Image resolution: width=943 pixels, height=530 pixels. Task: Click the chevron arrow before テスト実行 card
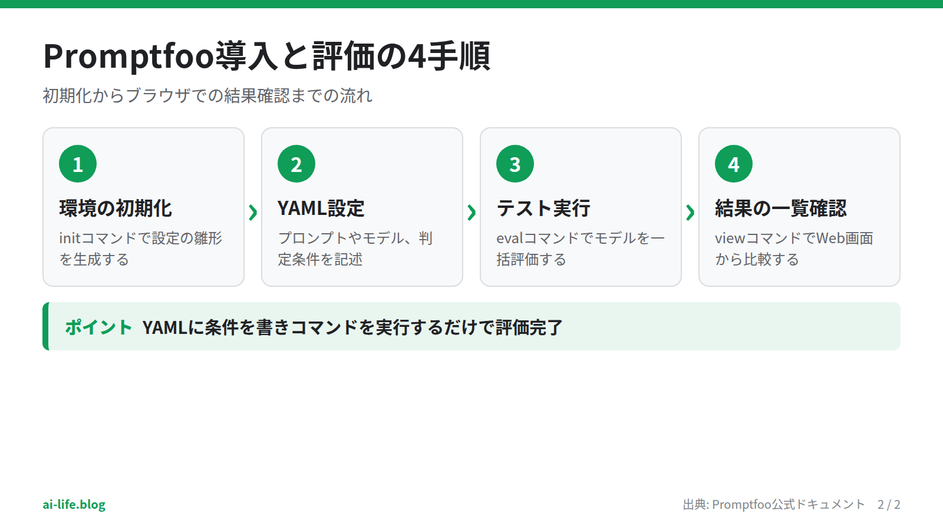[x=471, y=212]
